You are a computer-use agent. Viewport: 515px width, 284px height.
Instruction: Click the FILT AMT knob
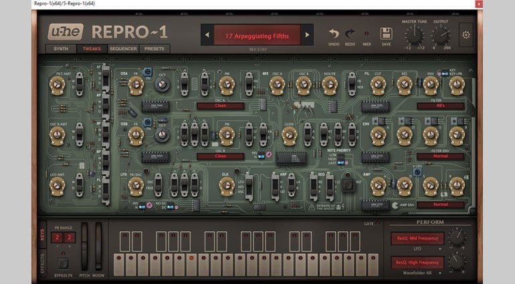pos(57,85)
